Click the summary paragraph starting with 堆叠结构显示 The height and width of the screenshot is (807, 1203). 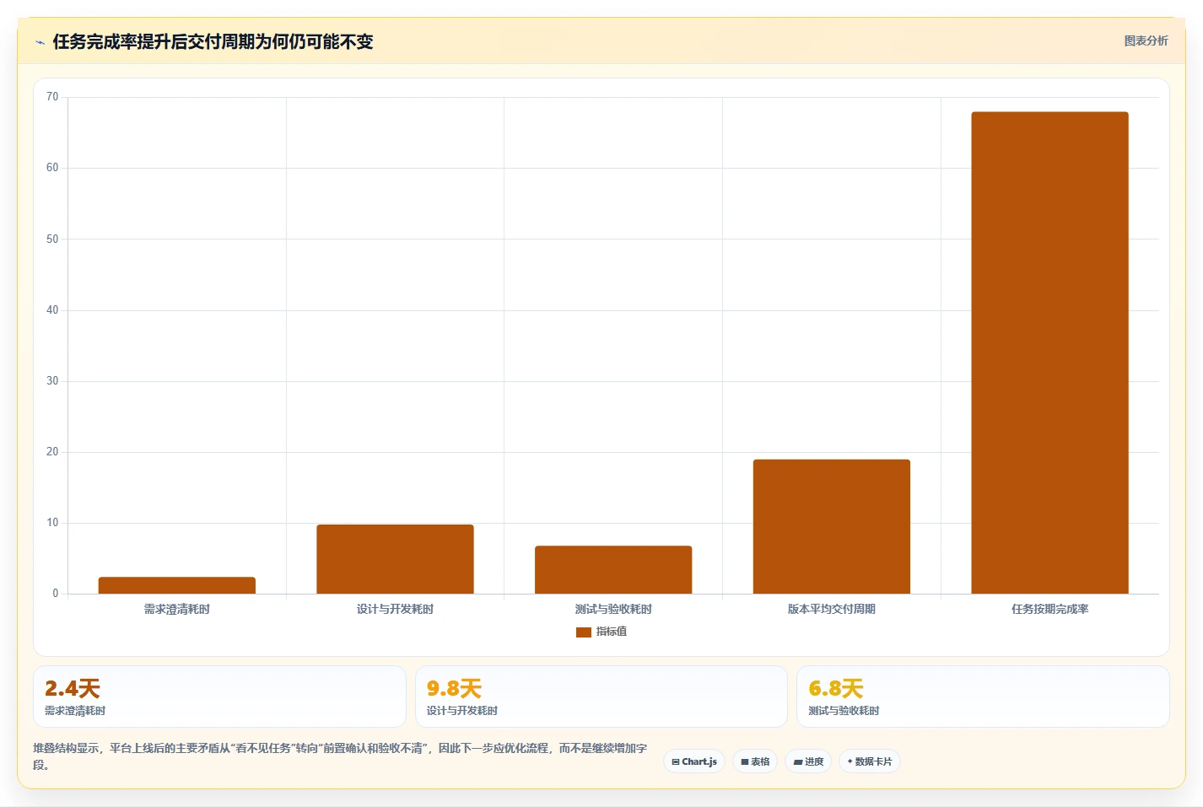click(341, 756)
